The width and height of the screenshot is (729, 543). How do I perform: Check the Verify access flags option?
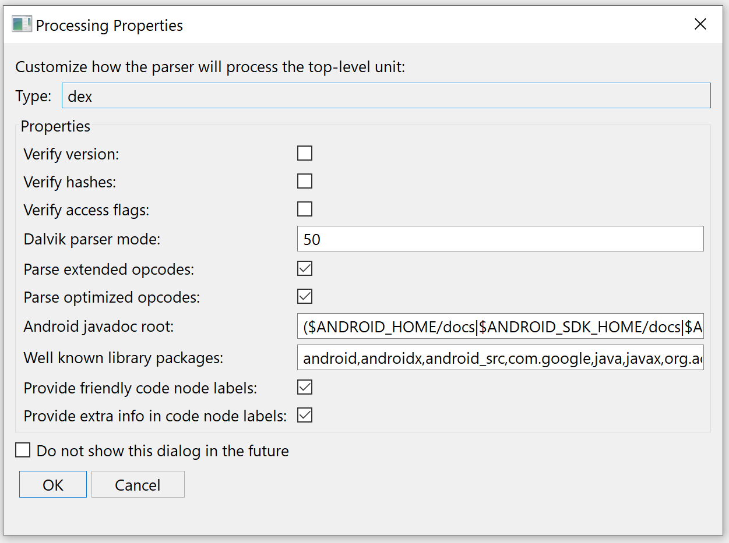pyautogui.click(x=305, y=210)
